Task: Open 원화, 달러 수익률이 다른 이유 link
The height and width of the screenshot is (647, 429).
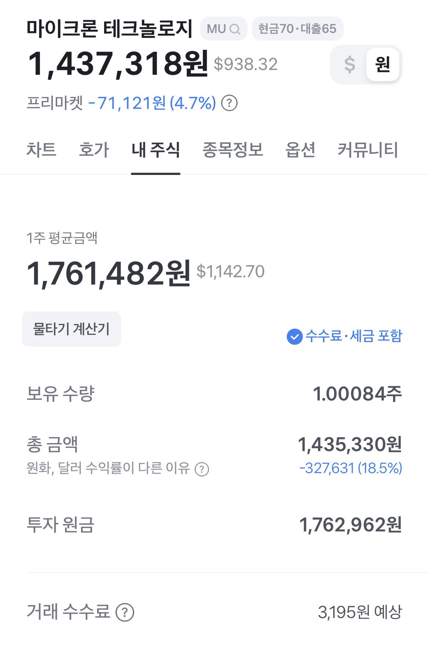Action: pos(108,468)
